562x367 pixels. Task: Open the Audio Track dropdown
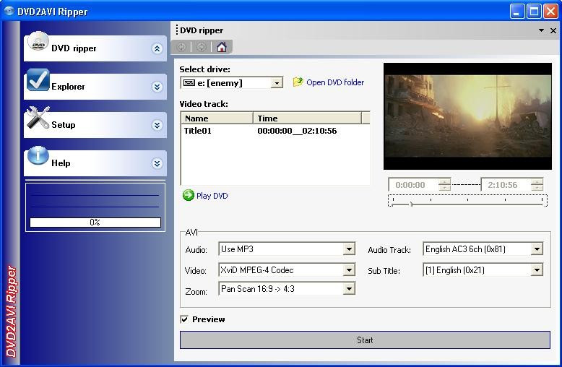[x=537, y=249]
